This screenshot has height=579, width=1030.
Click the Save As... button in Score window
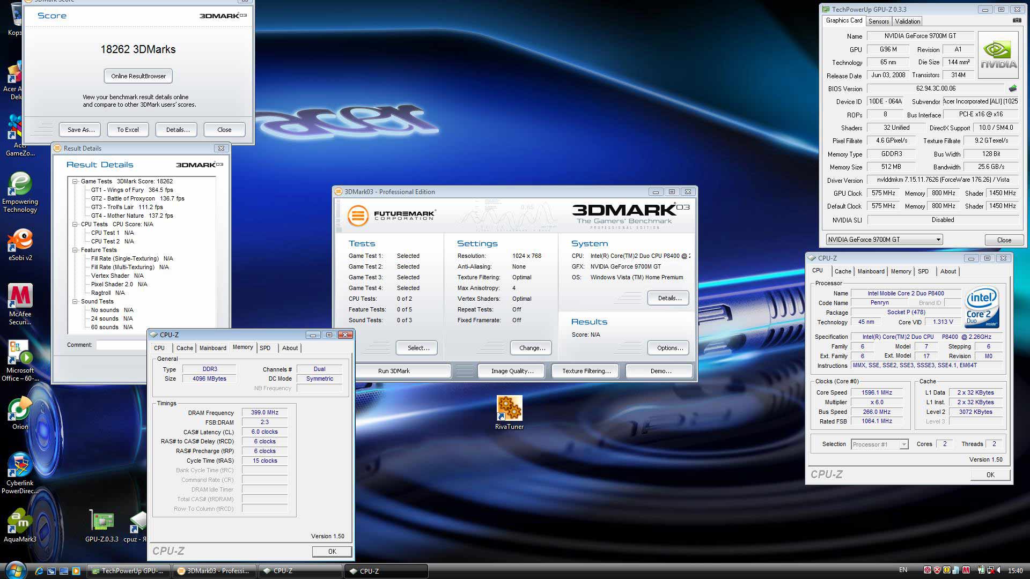click(81, 130)
